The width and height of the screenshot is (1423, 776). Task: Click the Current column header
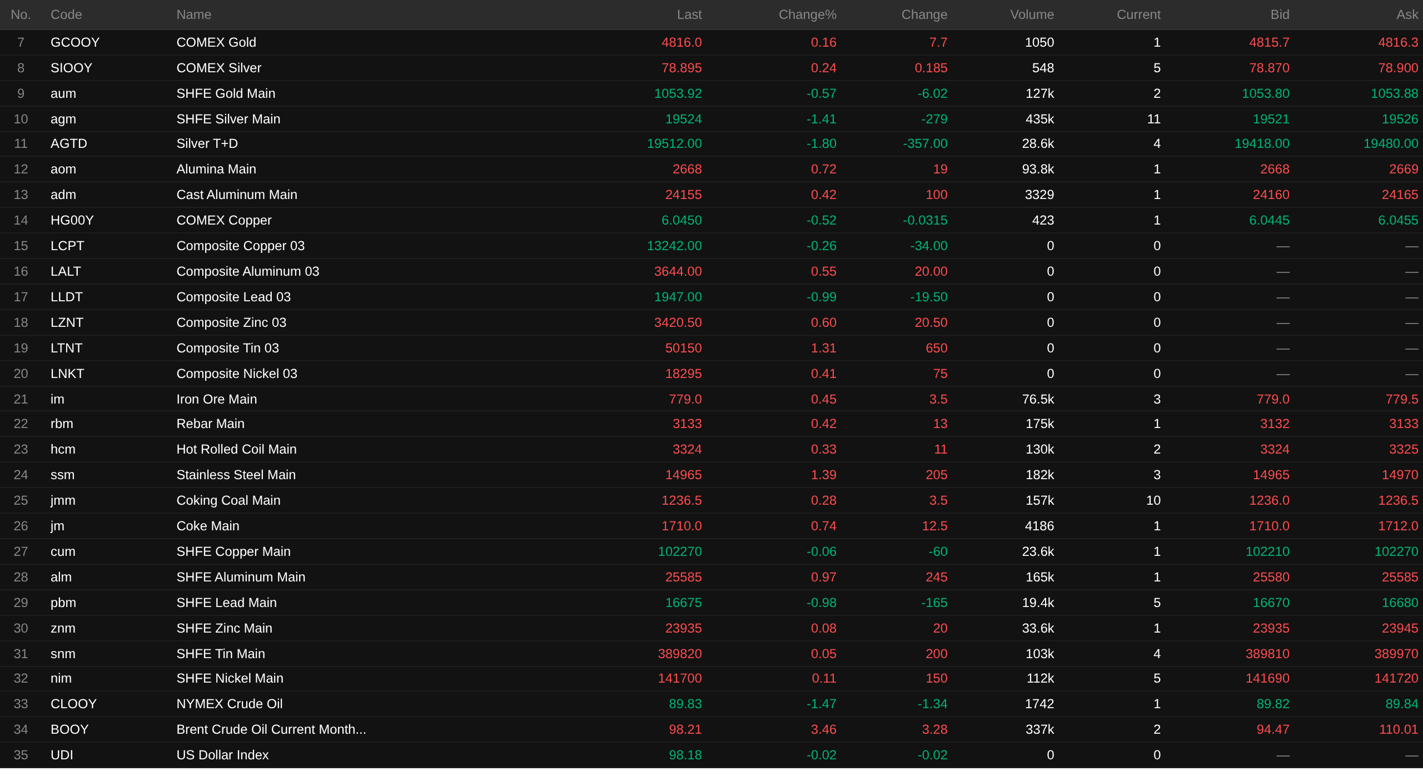[1138, 14]
